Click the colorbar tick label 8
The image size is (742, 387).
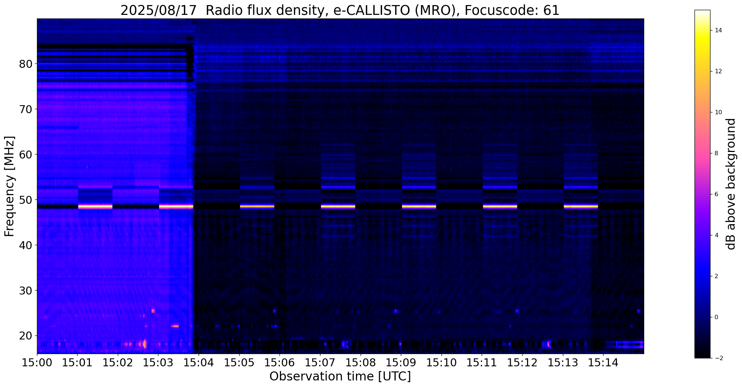[716, 153]
